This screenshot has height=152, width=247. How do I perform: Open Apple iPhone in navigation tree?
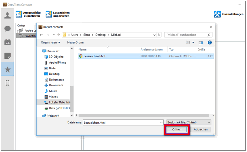[x=55, y=63]
